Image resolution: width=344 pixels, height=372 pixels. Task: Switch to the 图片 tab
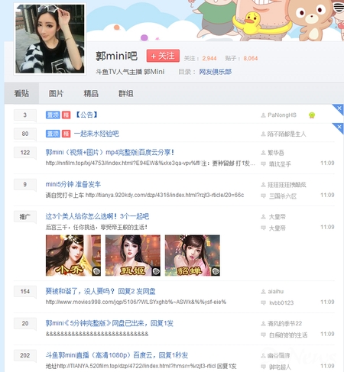coord(56,93)
